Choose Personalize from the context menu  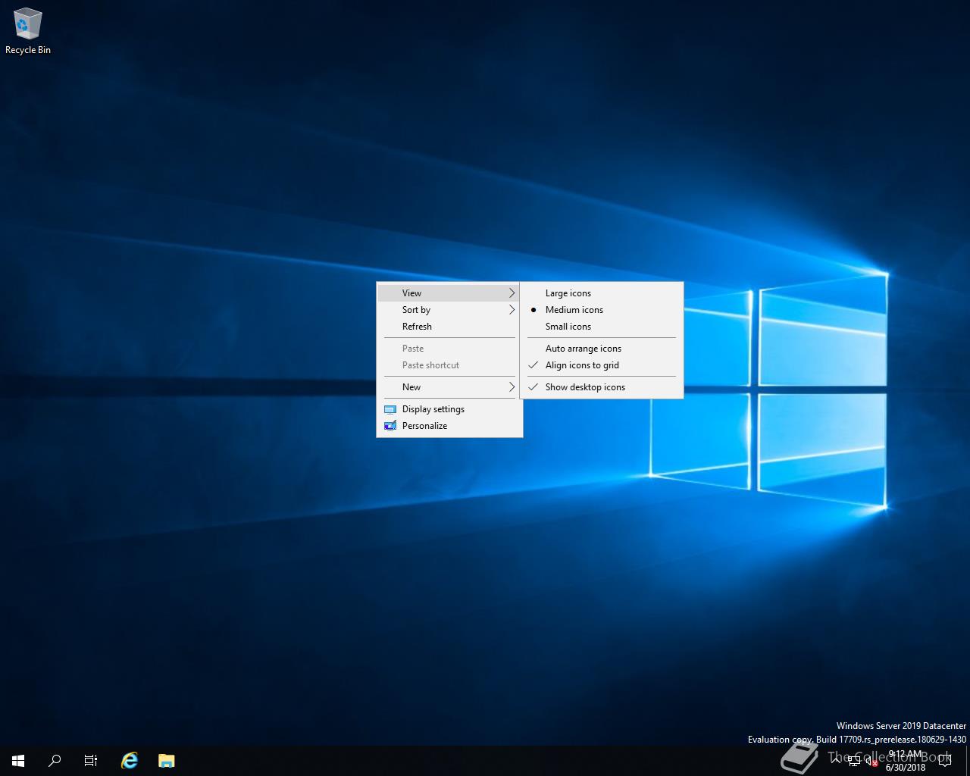(449, 426)
